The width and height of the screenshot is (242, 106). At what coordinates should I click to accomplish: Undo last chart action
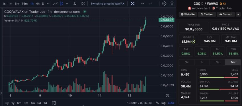(x=143, y=3)
